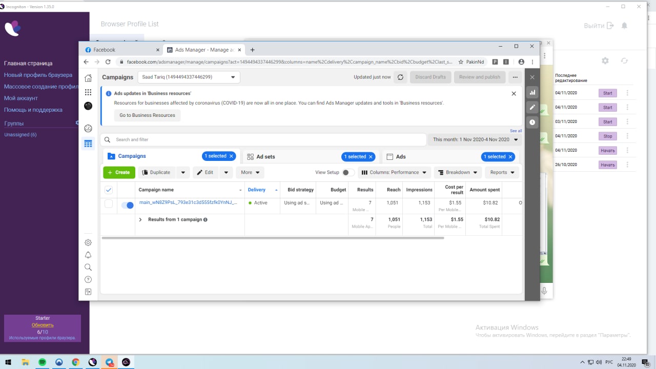The image size is (656, 369).
Task: Clear the 1 selected filter on Campaigns
Action: coord(231,156)
